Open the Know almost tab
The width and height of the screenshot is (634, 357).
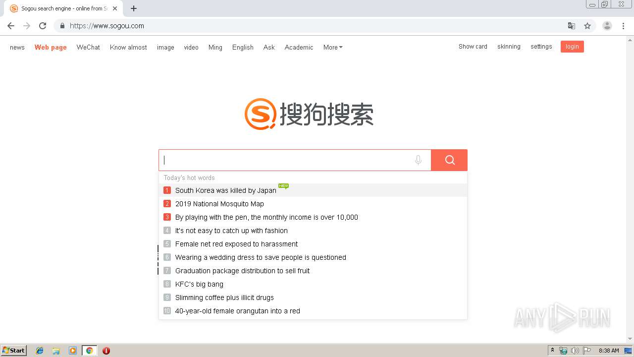pyautogui.click(x=128, y=47)
